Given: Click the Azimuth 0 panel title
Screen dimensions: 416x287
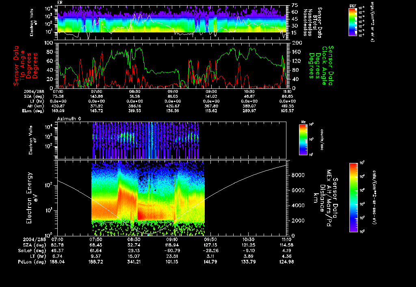Looking at the screenshot, I should 69,118.
